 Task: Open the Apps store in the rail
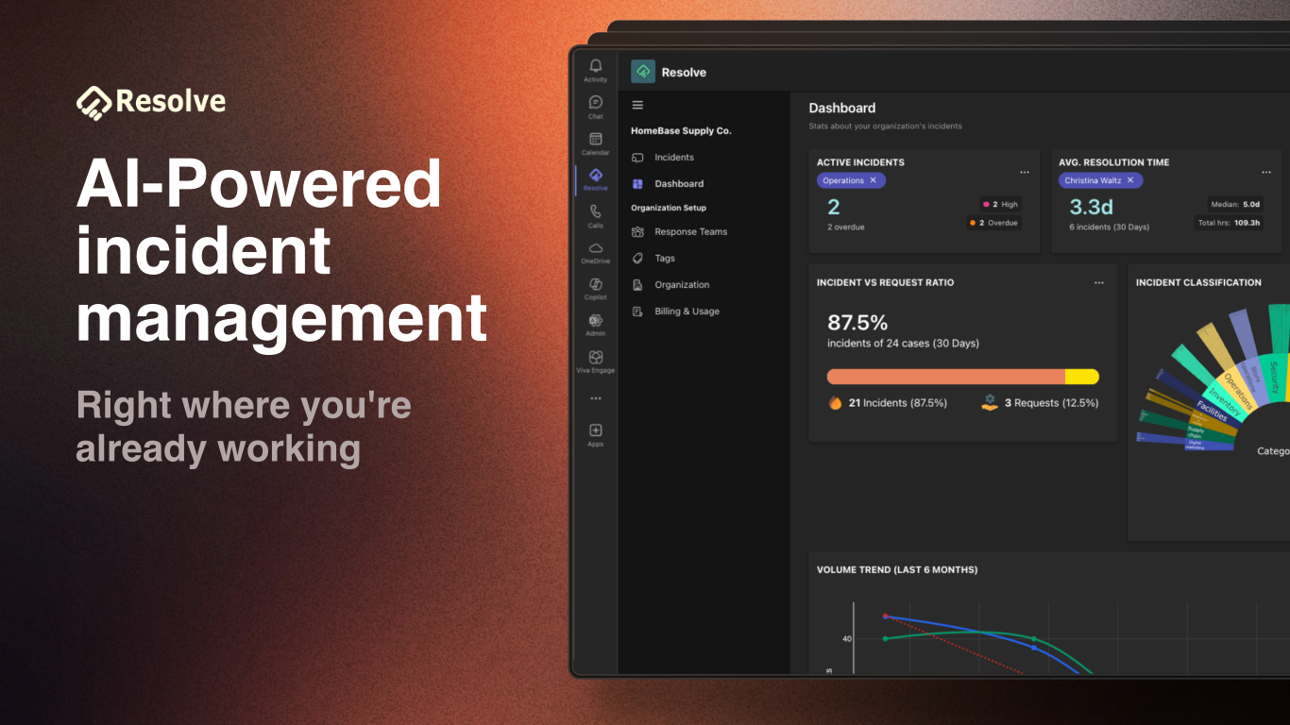[595, 434]
